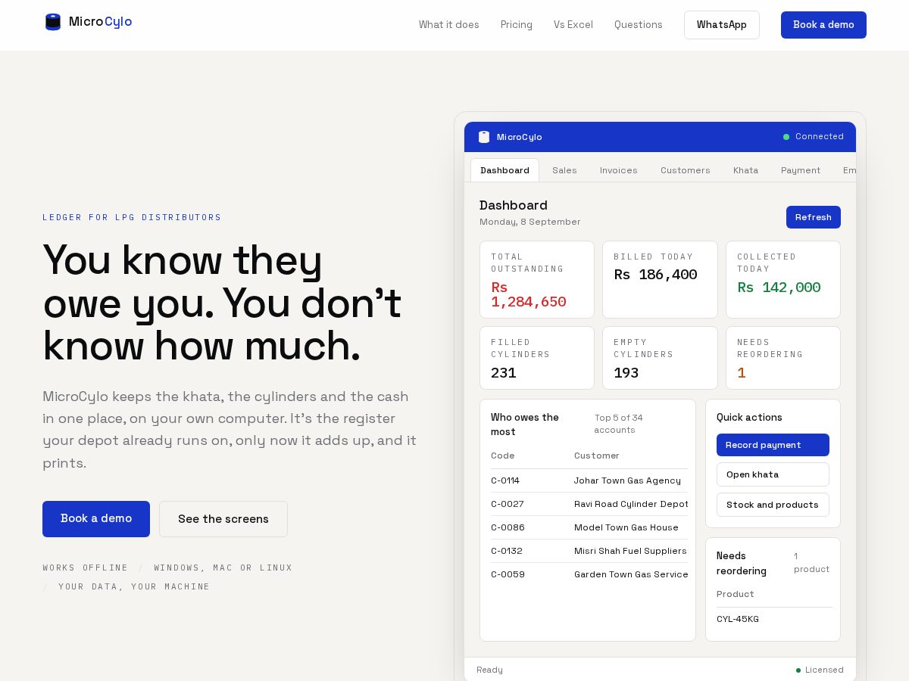Open the Vs Excel comparison link

pyautogui.click(x=573, y=25)
